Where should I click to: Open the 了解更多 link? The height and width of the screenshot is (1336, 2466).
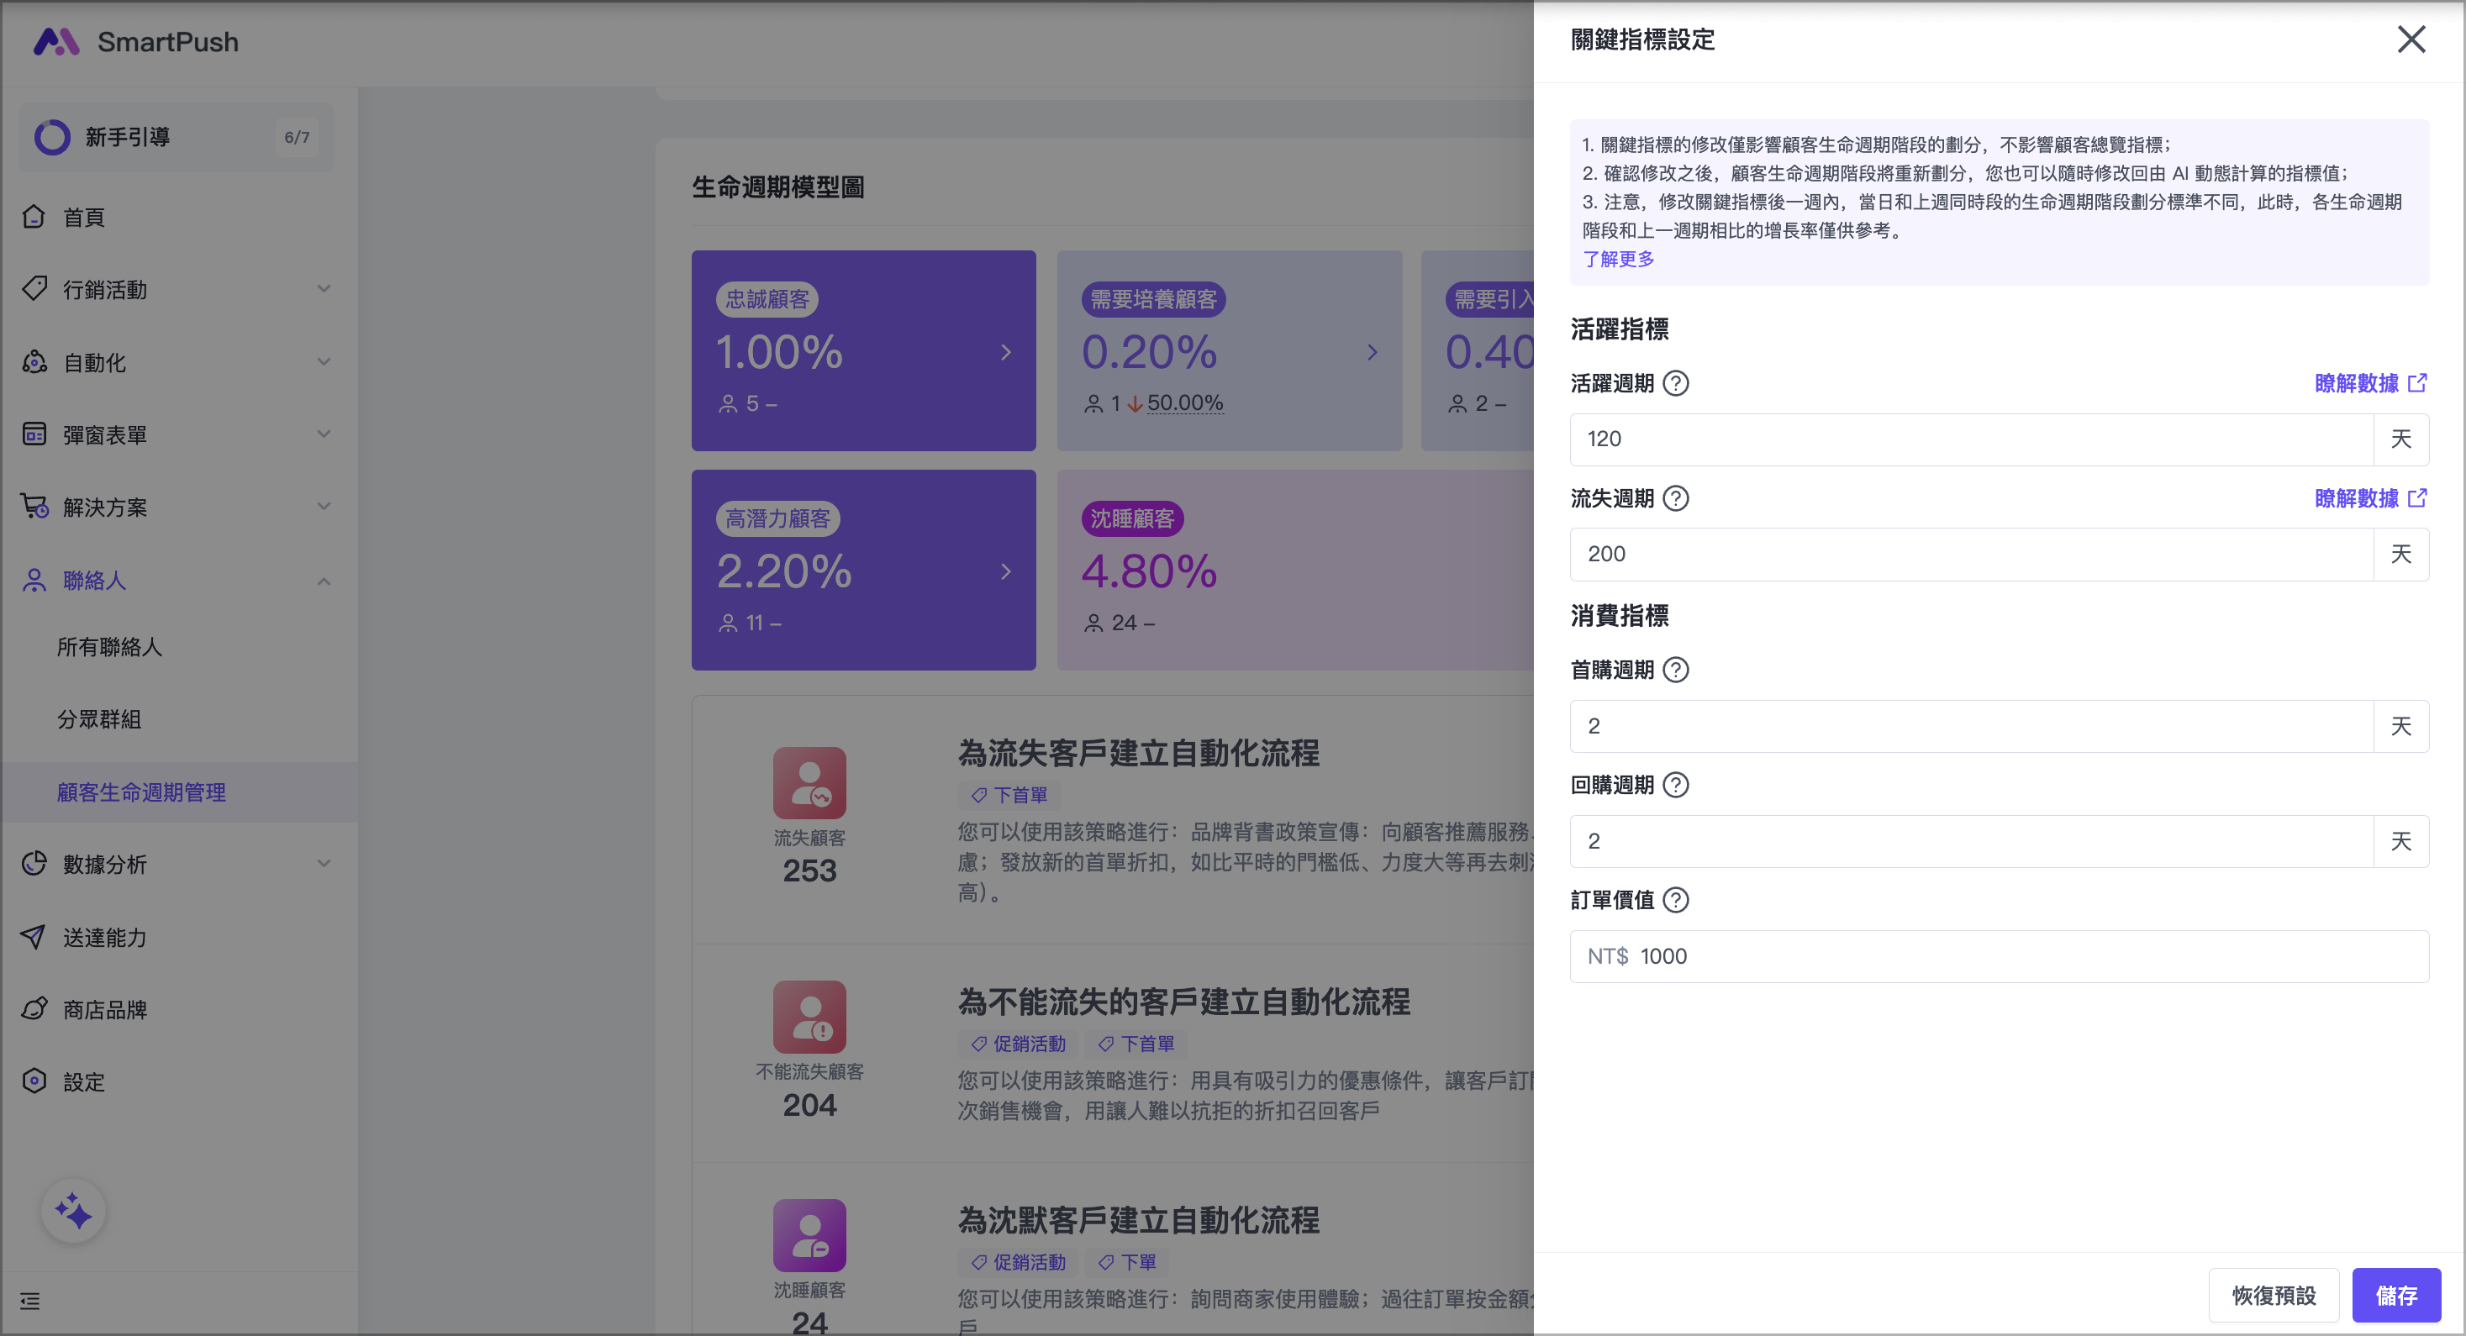pyautogui.click(x=1618, y=260)
